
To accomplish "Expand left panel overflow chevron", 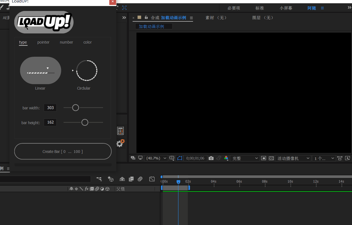I will point(124,18).
